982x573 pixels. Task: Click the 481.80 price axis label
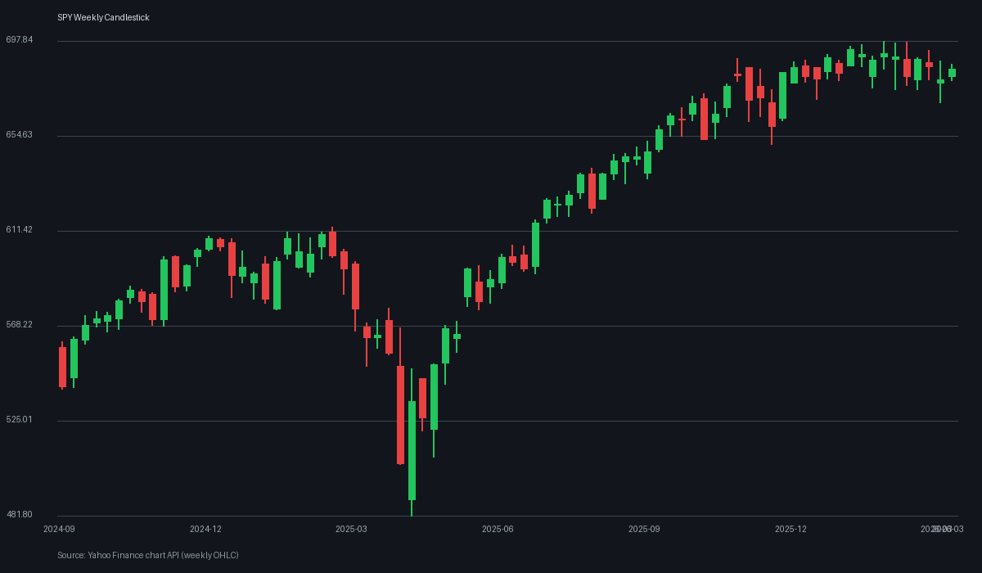[19, 514]
